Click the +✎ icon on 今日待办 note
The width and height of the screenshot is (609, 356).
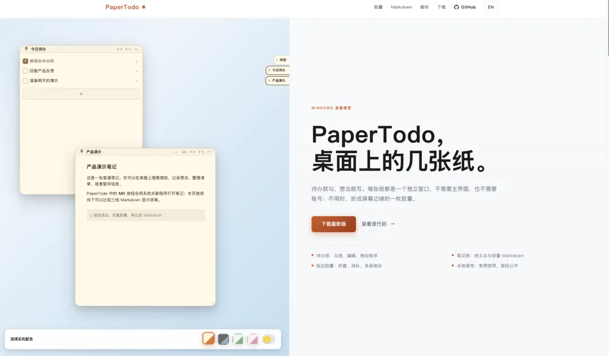tap(128, 49)
